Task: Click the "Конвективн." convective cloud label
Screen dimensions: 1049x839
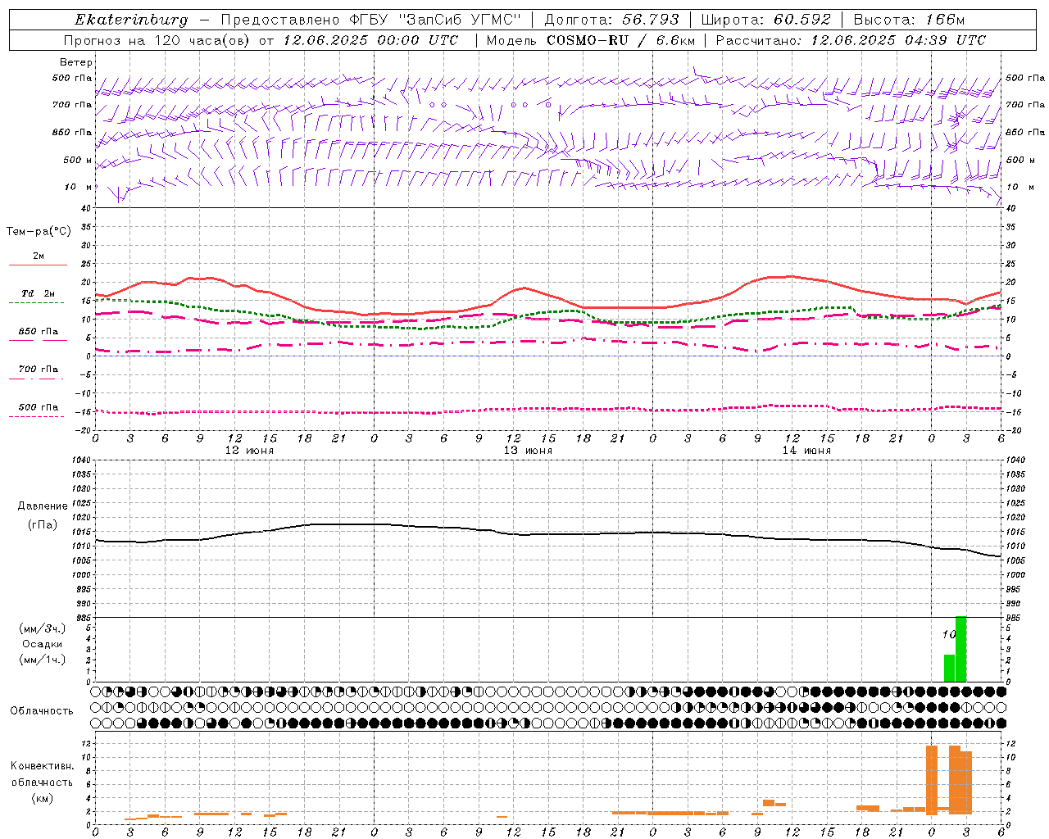Action: 43,766
